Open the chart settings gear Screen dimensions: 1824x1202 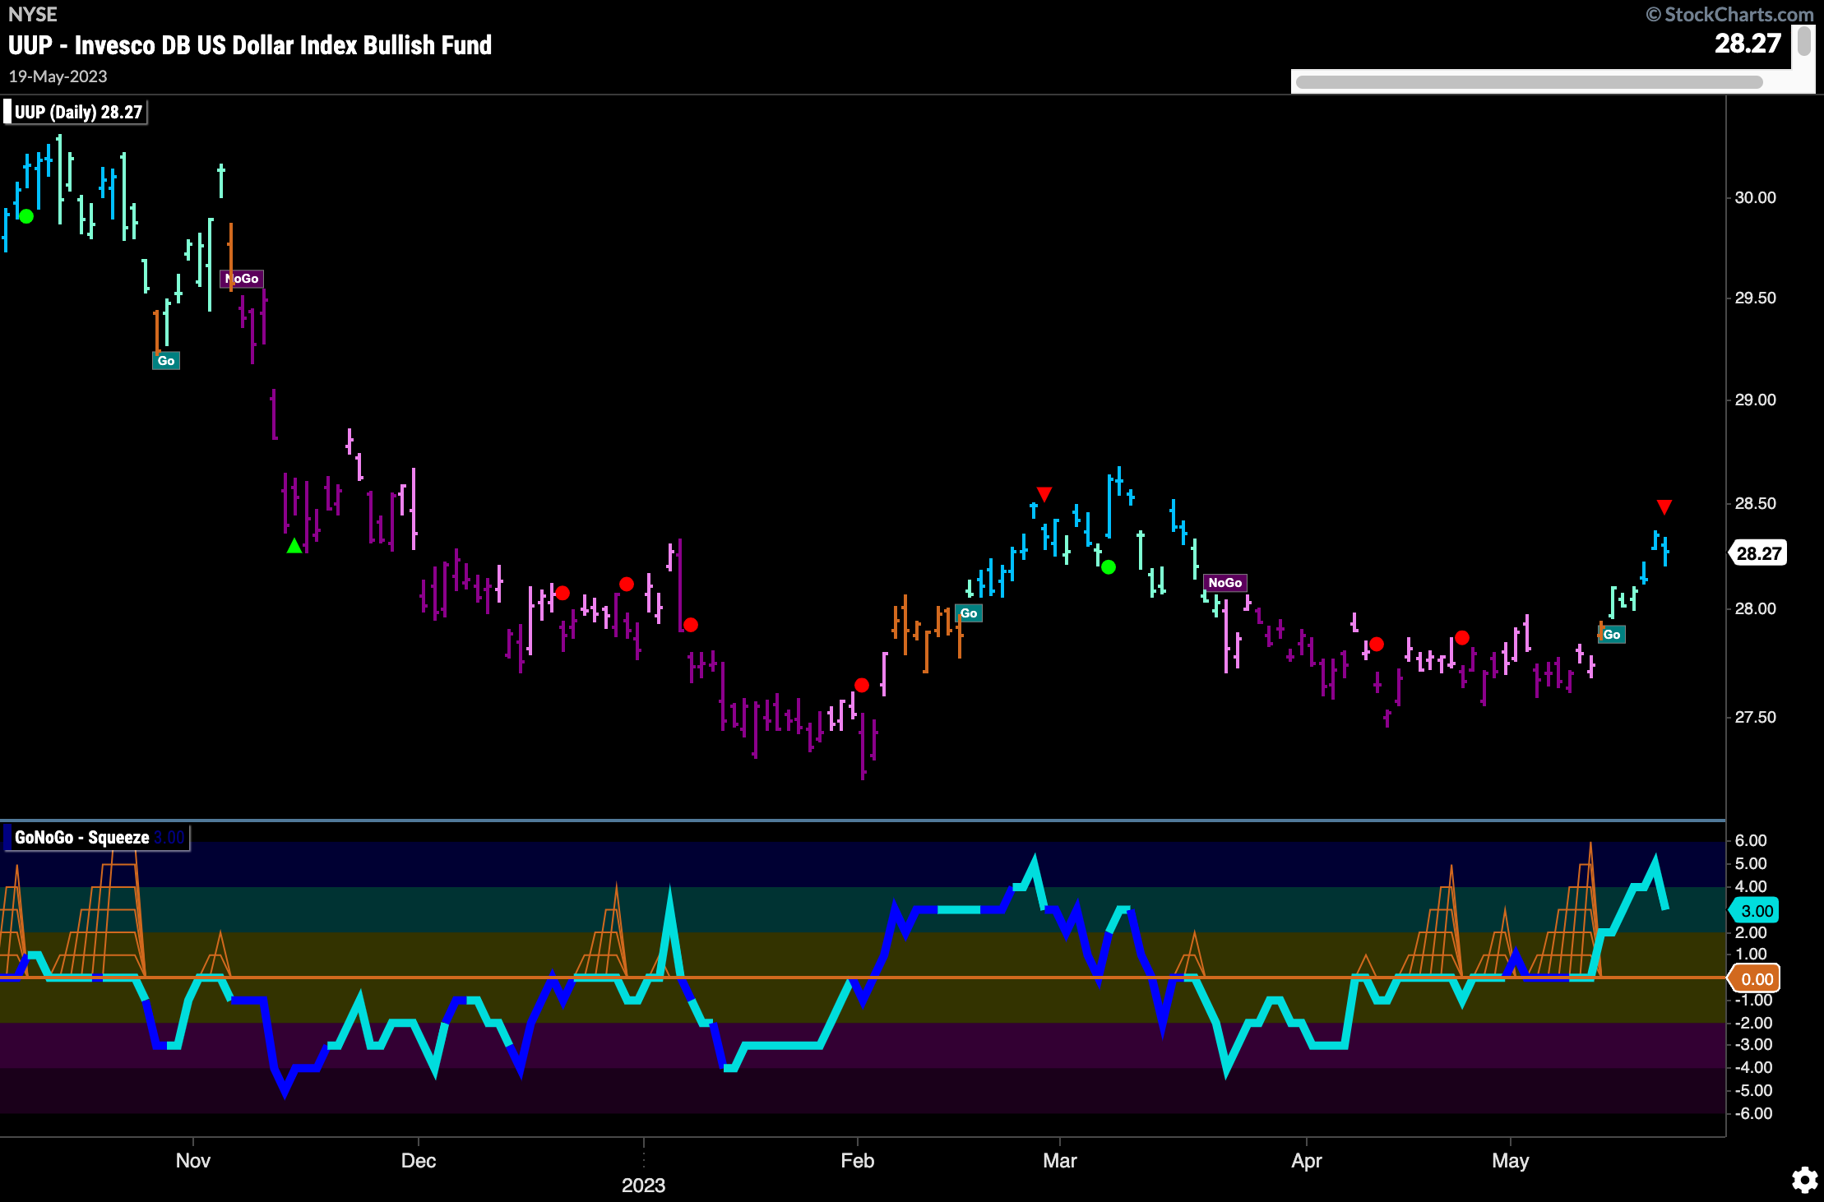coord(1804,1180)
